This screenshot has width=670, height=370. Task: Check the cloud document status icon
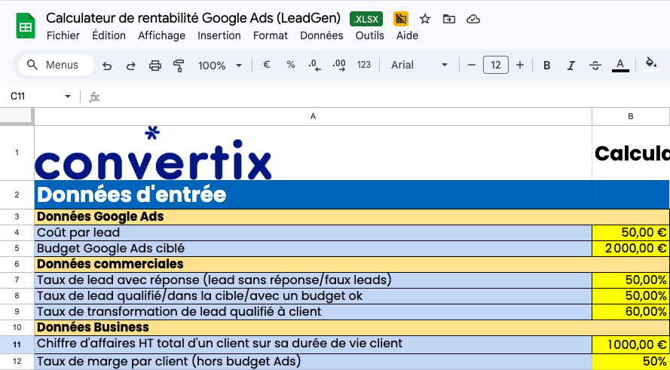pyautogui.click(x=473, y=19)
